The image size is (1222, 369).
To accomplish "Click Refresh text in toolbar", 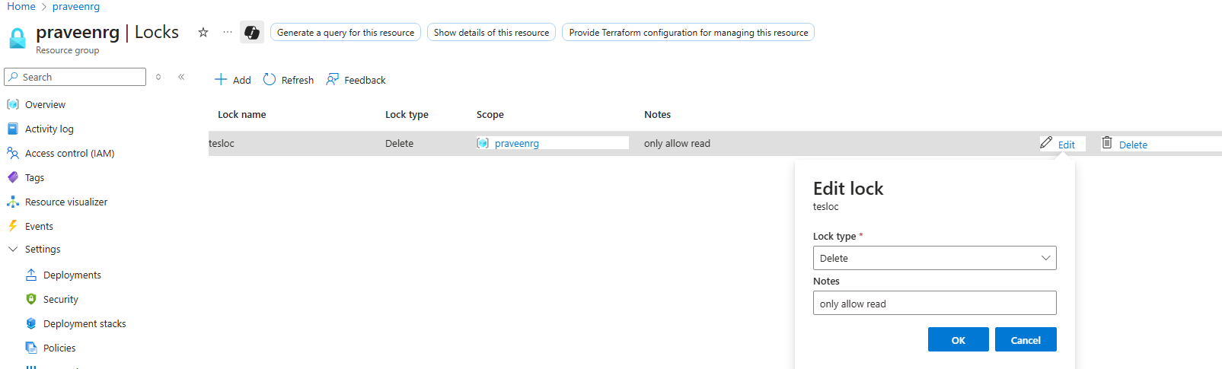I will tap(298, 80).
